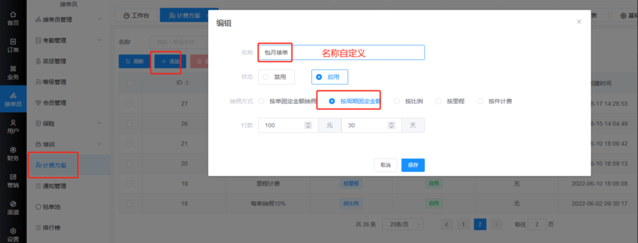Open the 20条/页 page size dropdown
Viewport: 638px width, 243px height.
coord(403,225)
